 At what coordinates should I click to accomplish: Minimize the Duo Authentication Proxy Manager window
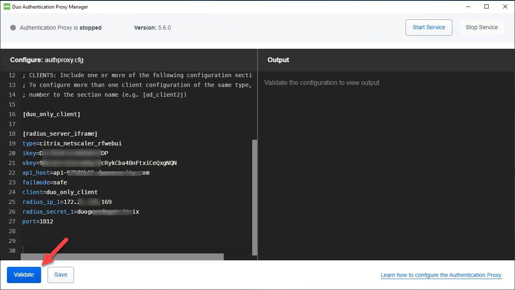coord(468,6)
